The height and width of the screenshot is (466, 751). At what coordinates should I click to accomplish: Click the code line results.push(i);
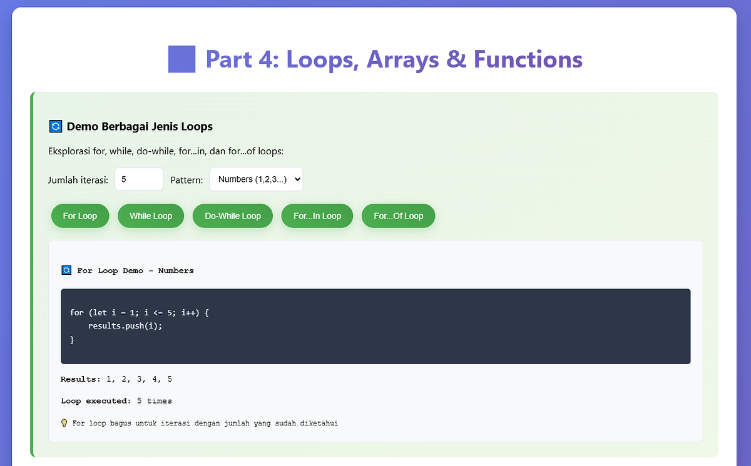click(x=125, y=326)
